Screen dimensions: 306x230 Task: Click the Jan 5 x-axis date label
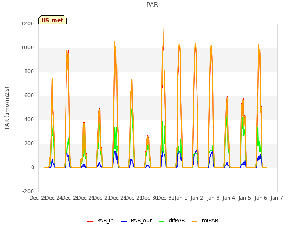coord(245,198)
